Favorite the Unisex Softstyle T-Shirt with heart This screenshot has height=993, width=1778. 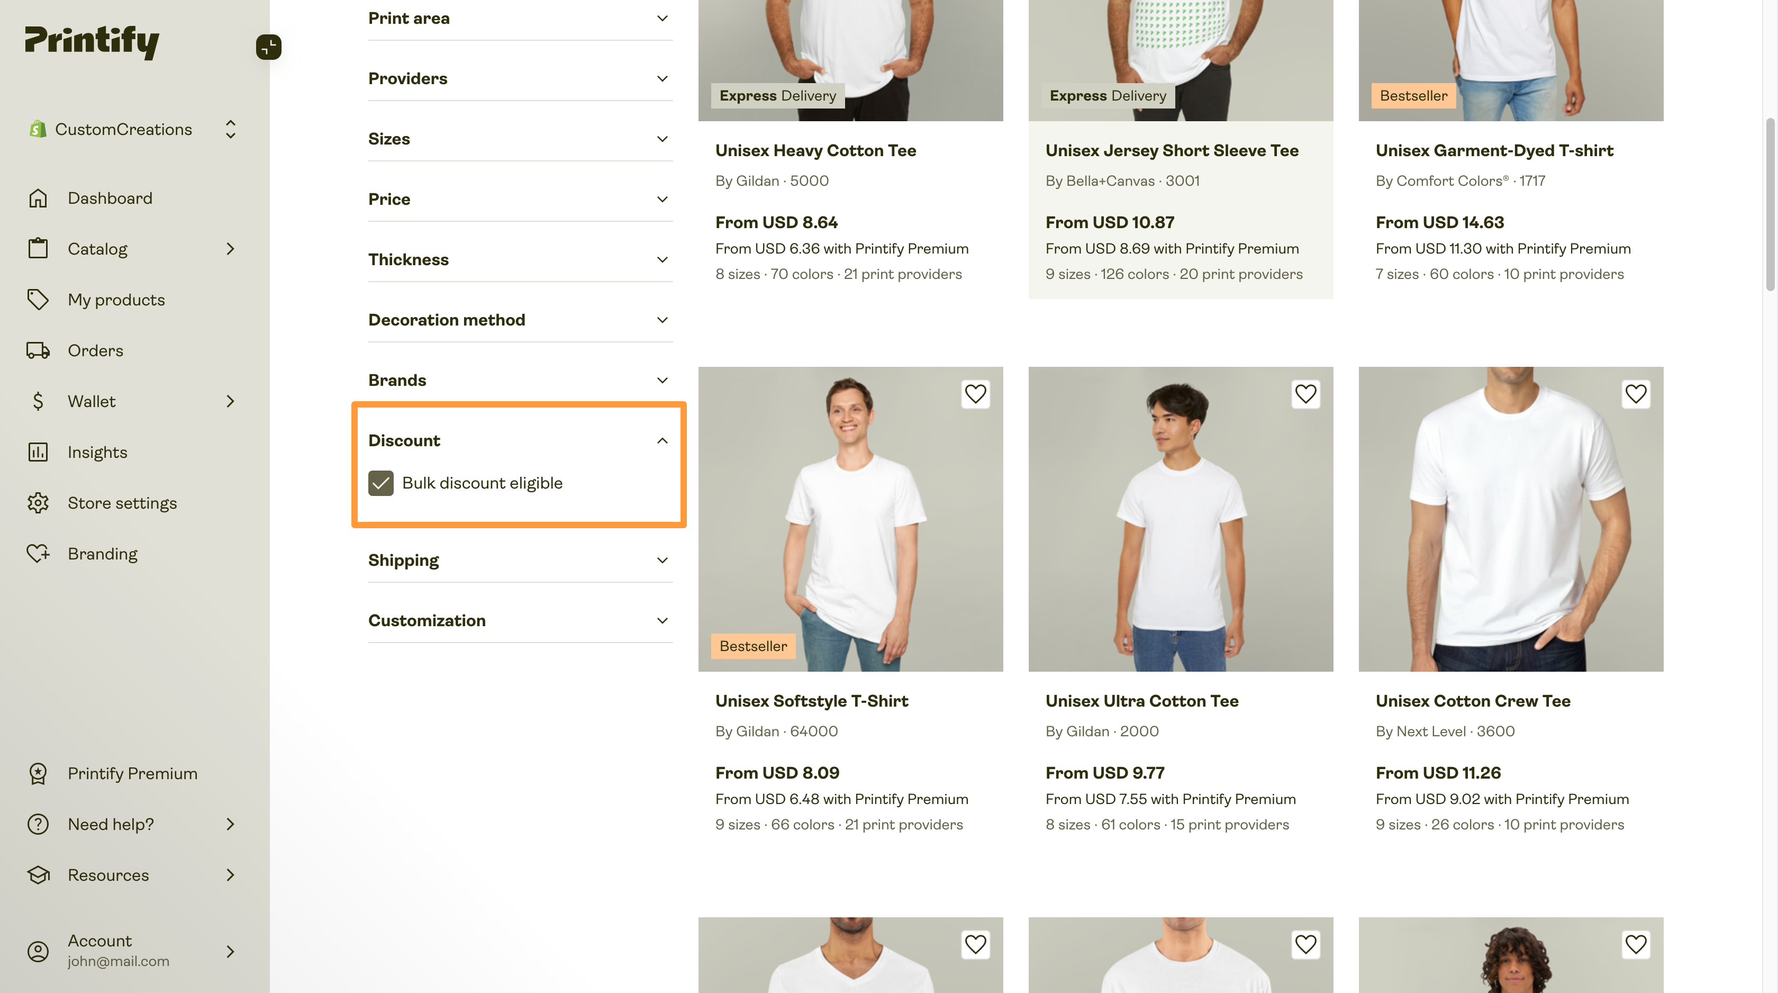point(975,394)
